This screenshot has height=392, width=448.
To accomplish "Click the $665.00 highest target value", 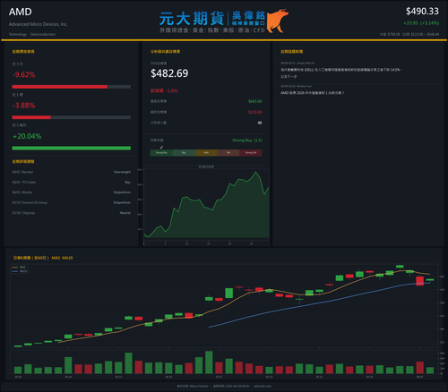I will tap(255, 101).
